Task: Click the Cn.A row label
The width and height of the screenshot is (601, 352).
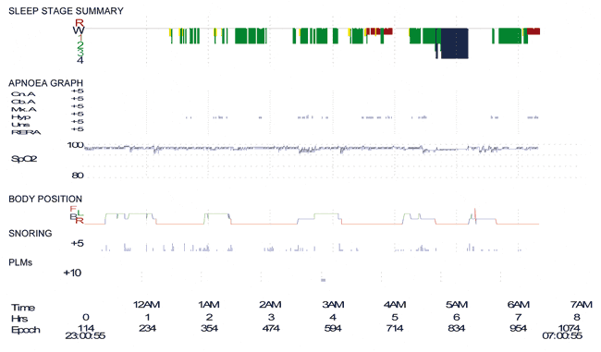Action: (x=23, y=94)
